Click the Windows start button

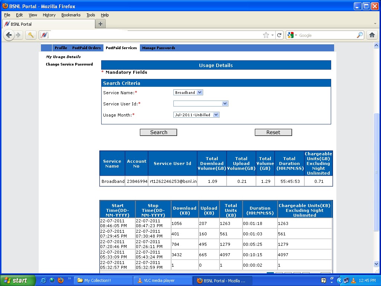click(x=17, y=280)
